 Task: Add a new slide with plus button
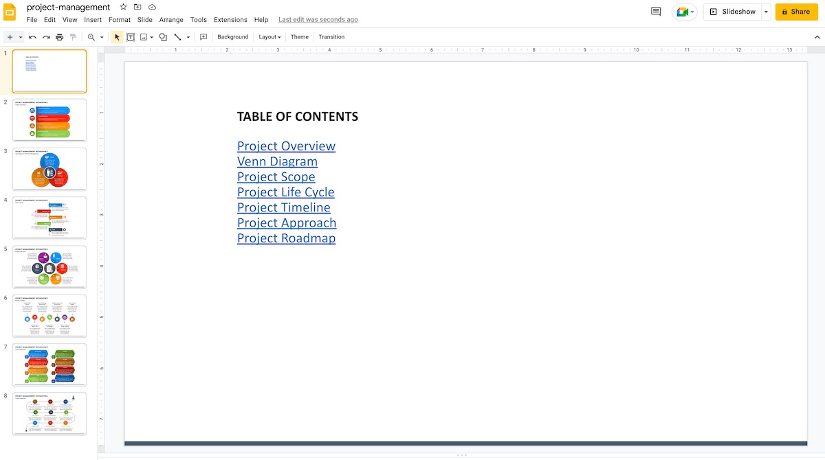[x=10, y=37]
